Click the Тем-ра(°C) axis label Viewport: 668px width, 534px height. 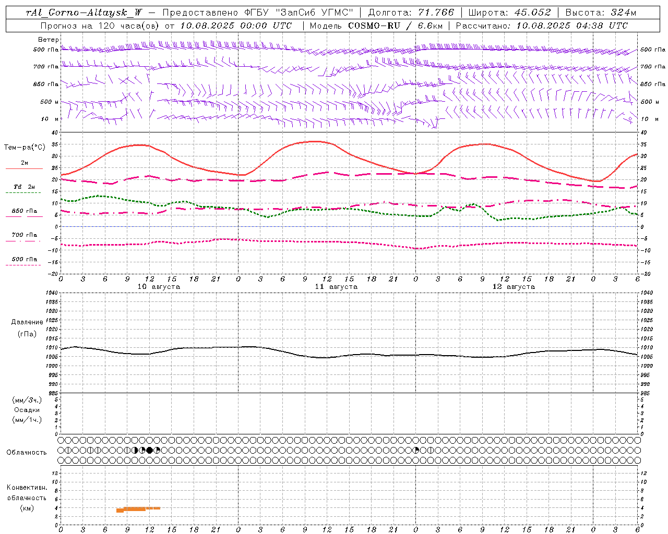pyautogui.click(x=25, y=148)
